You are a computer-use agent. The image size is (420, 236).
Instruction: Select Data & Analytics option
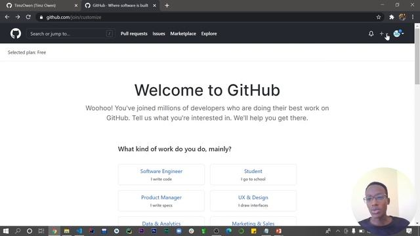161,222
